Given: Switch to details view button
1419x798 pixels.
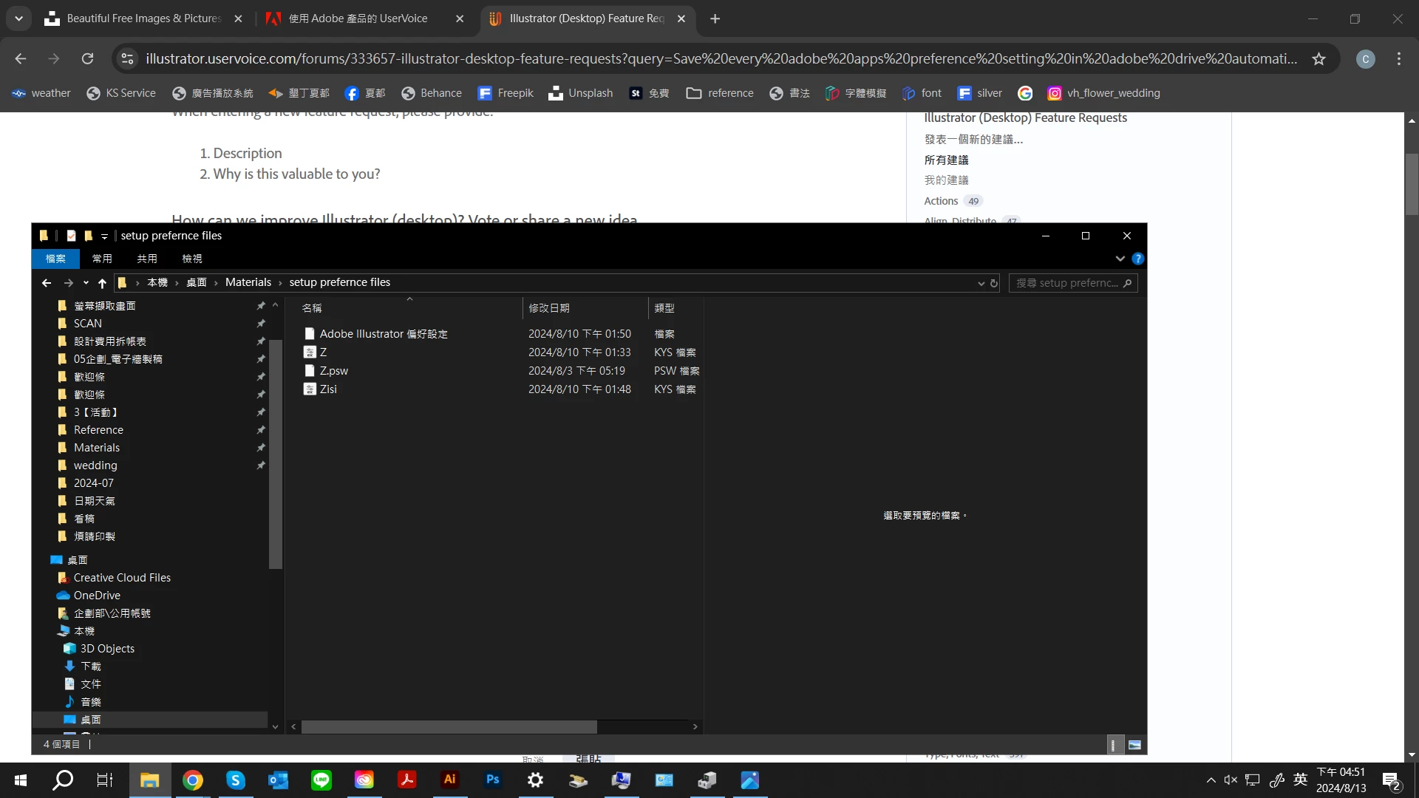Looking at the screenshot, I should [1113, 745].
